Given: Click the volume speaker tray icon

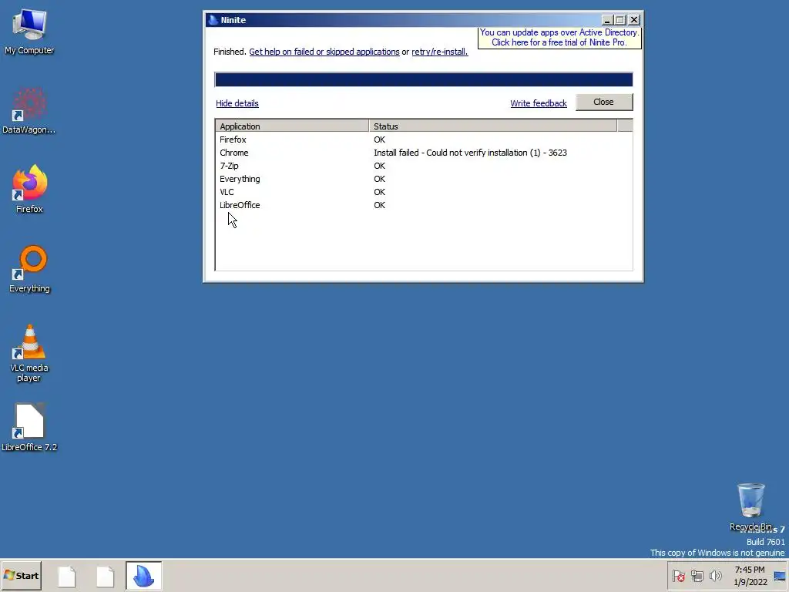Looking at the screenshot, I should tap(715, 575).
